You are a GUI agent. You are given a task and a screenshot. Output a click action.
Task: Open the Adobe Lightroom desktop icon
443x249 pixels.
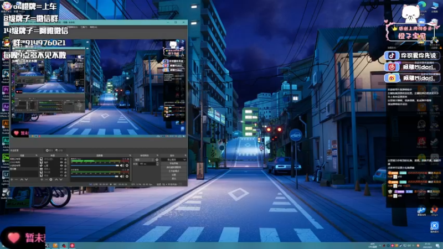(6, 174)
